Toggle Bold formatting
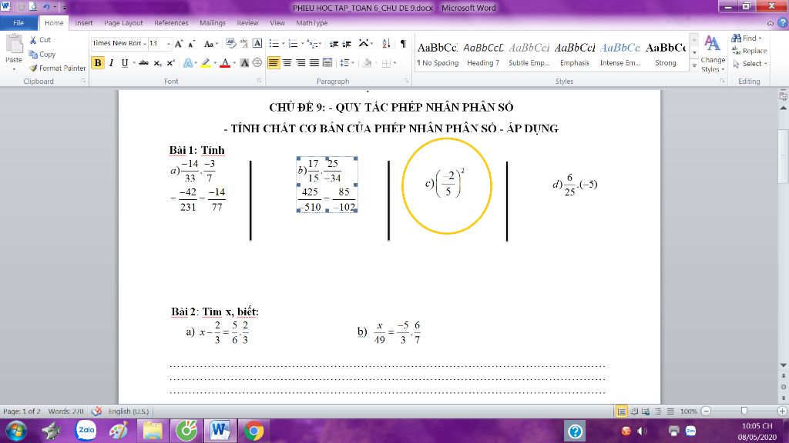Viewport: 789px width, 443px height. tap(98, 63)
